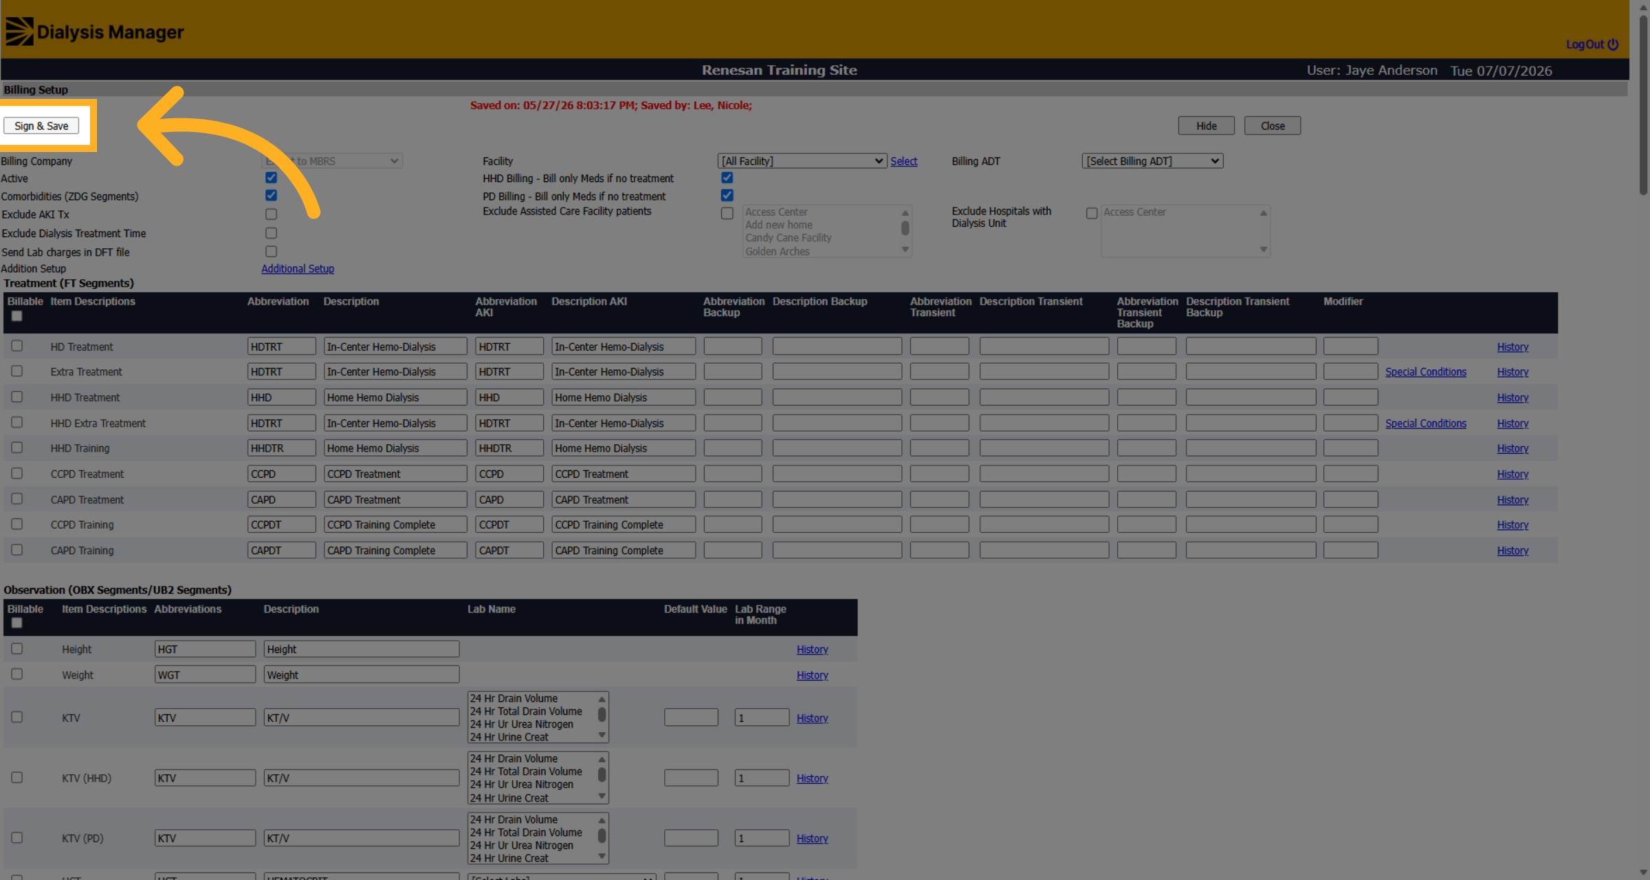Check the Exclude Hospitals with Dialysis Unit checkbox
Screen dimensions: 1650x880
(1092, 213)
